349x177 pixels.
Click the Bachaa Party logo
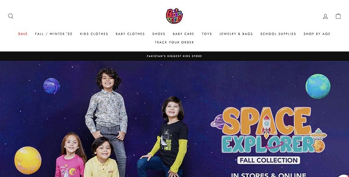(x=174, y=16)
